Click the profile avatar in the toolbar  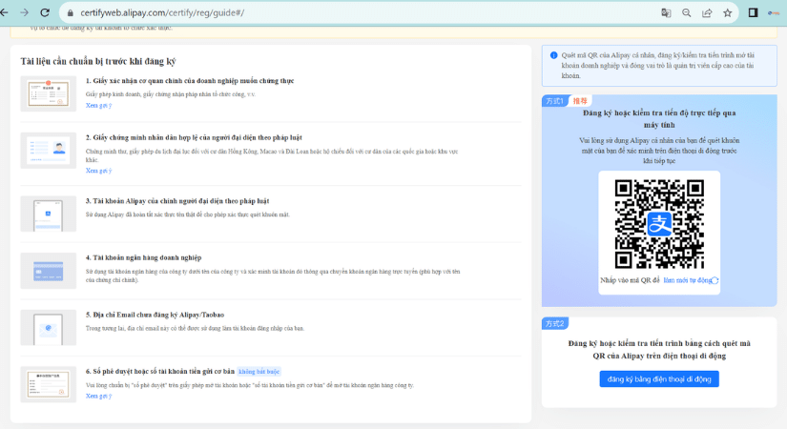point(774,13)
